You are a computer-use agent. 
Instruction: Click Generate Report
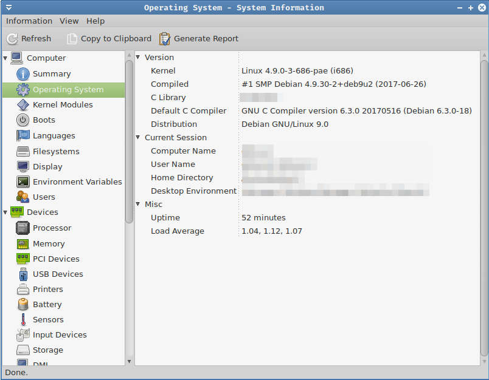tap(198, 38)
